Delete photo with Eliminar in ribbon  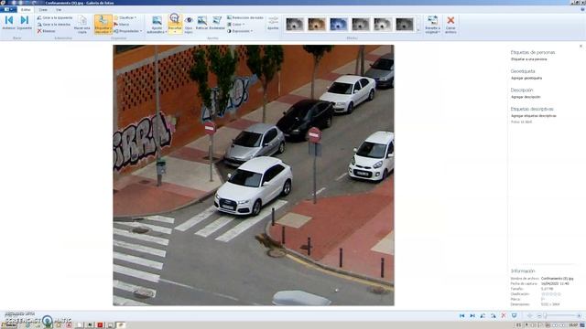tap(47, 31)
